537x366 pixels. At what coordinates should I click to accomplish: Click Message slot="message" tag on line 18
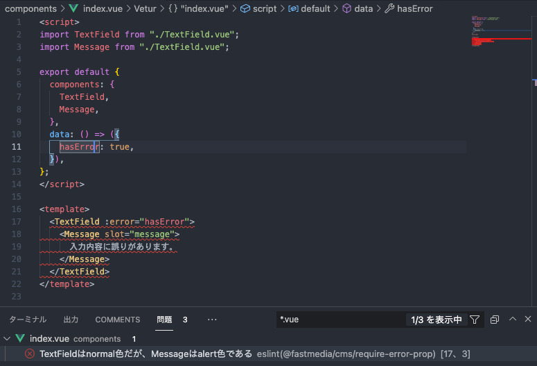click(119, 234)
